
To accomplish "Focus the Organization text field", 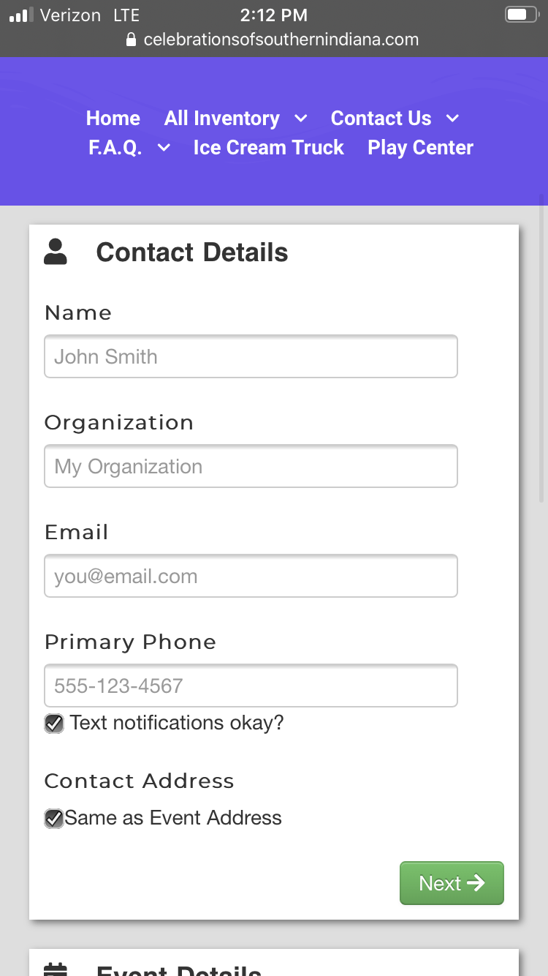I will click(251, 466).
